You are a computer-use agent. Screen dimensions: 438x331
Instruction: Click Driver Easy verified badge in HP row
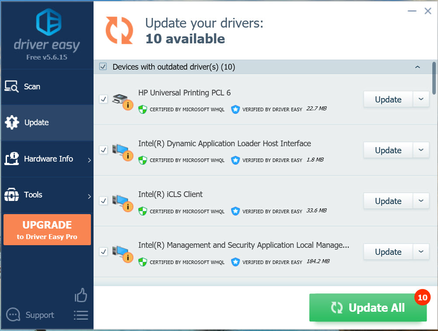point(236,109)
